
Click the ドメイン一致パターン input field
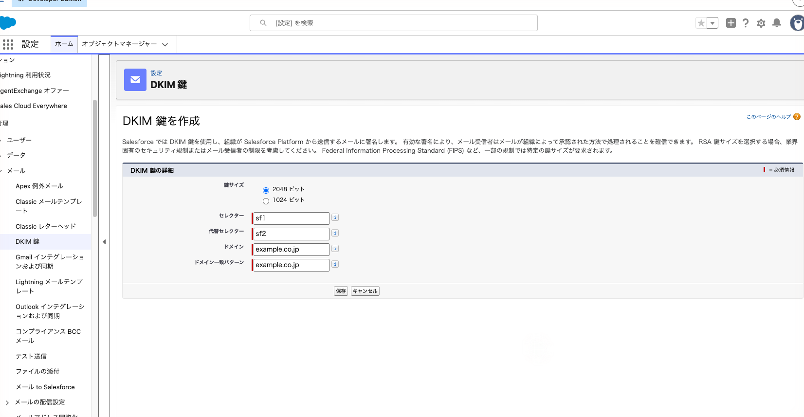coord(291,265)
